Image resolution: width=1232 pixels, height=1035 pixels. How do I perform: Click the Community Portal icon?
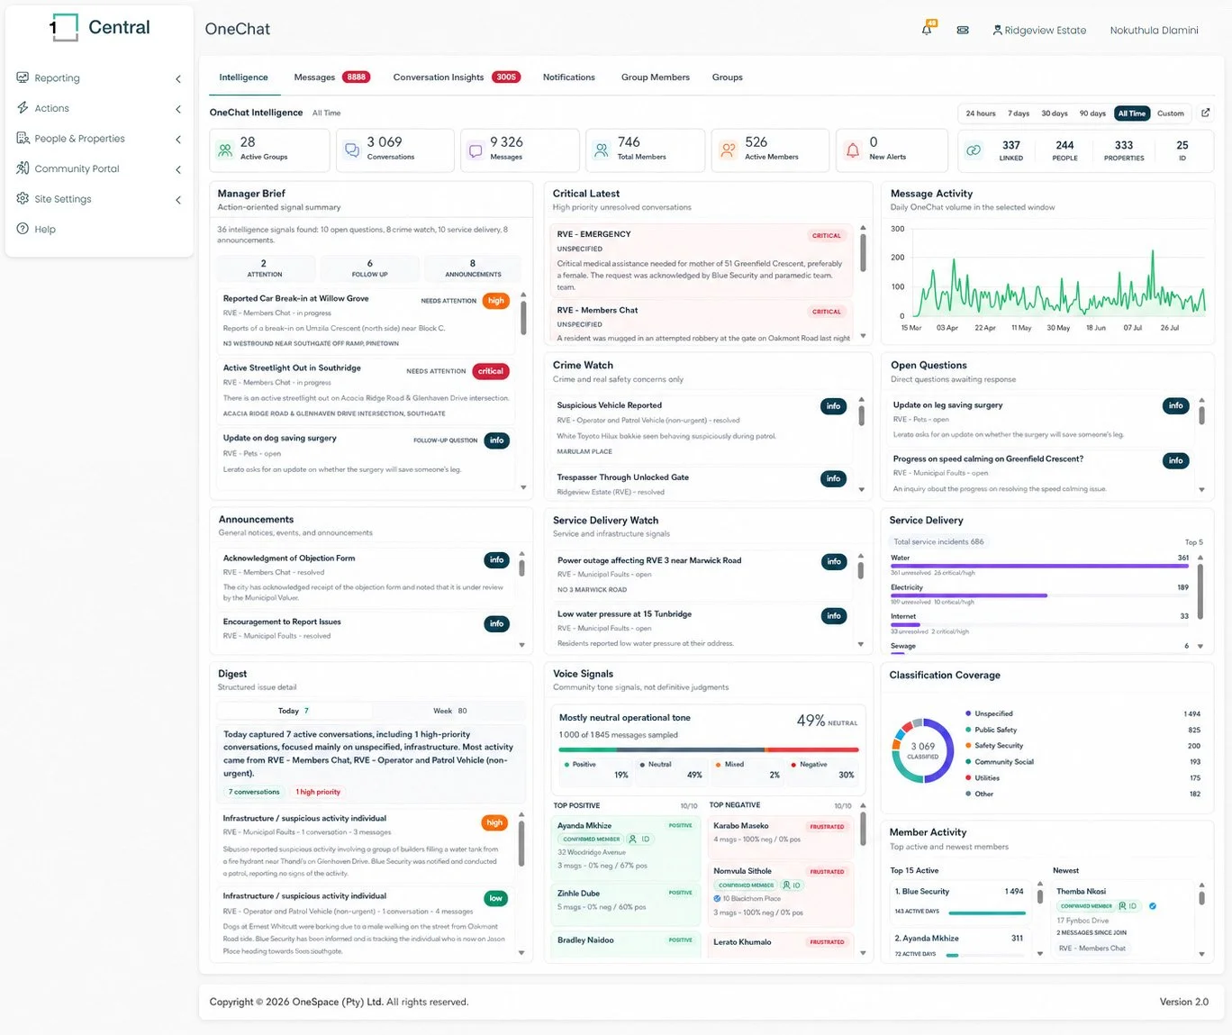(x=23, y=168)
